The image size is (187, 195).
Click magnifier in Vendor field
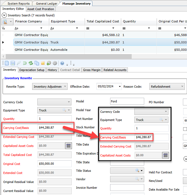[137, 179]
